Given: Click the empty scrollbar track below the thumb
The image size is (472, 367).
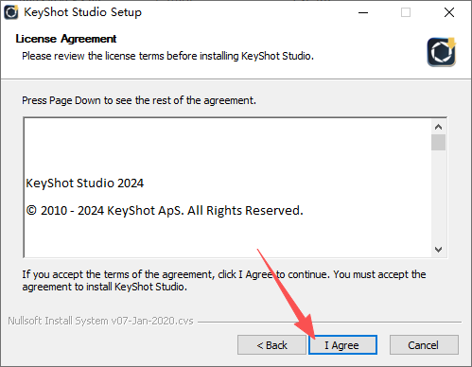Looking at the screenshot, I should click(x=438, y=196).
